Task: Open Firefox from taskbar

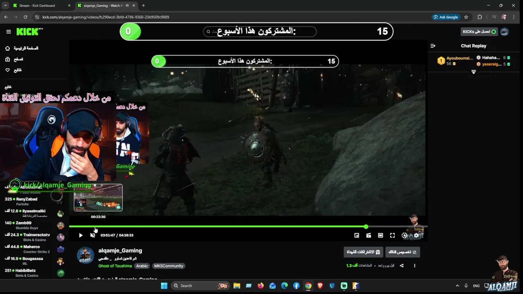Action: pos(261,286)
